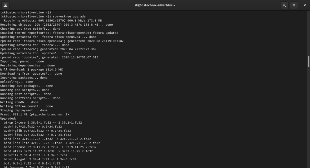This screenshot has height=168, width=310.
Task: Select the hamburger icon for preferences
Action: [294, 5]
